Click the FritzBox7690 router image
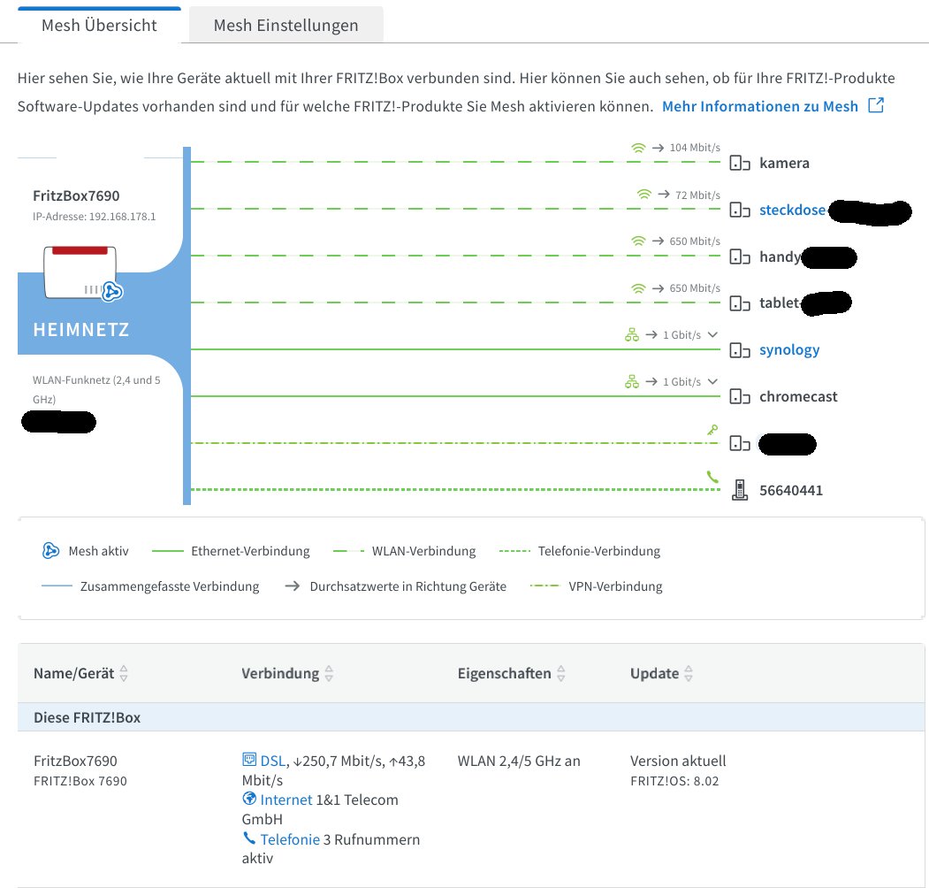This screenshot has width=929, height=888. [80, 272]
